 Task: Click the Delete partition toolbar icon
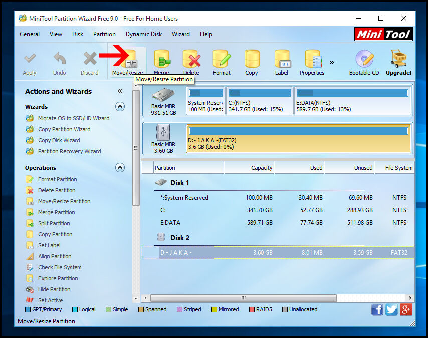tap(192, 59)
